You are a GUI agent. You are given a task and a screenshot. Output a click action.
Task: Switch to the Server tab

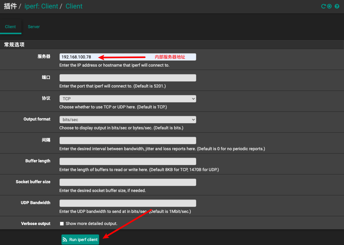pos(34,27)
